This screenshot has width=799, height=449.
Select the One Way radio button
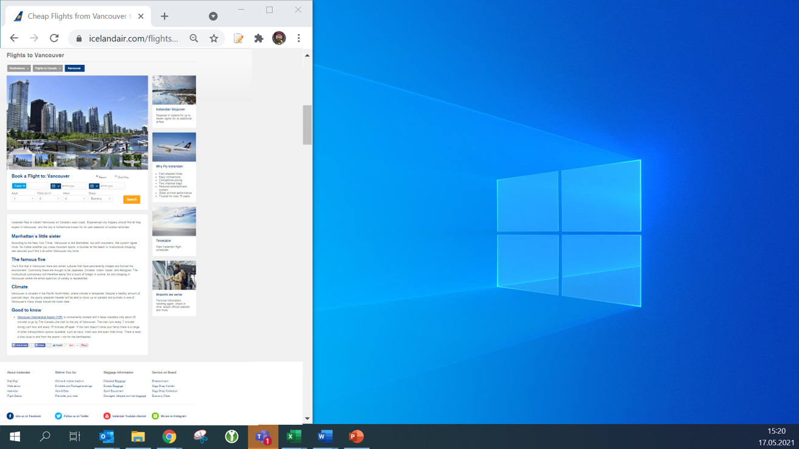click(x=116, y=177)
